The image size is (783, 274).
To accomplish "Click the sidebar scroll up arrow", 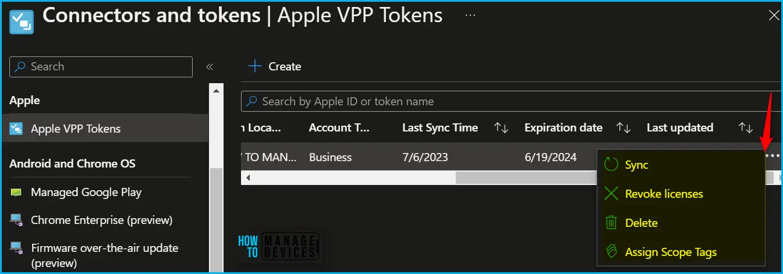I will point(216,91).
